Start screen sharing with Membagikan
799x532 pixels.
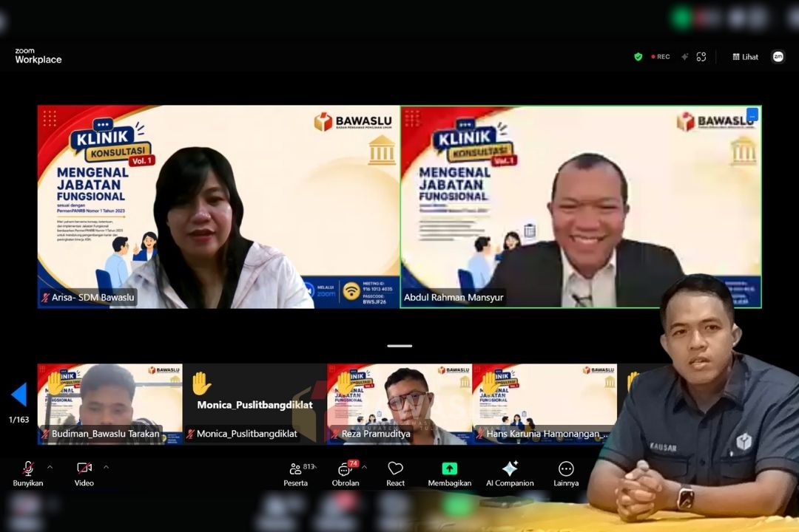[x=450, y=474]
